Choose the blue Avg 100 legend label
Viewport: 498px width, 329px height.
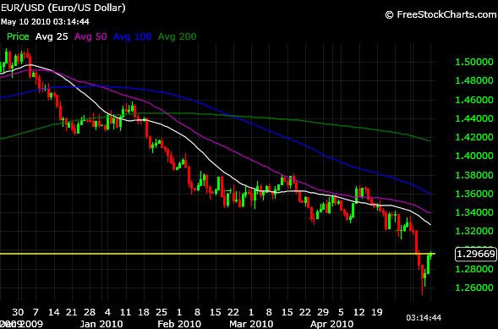pos(133,37)
